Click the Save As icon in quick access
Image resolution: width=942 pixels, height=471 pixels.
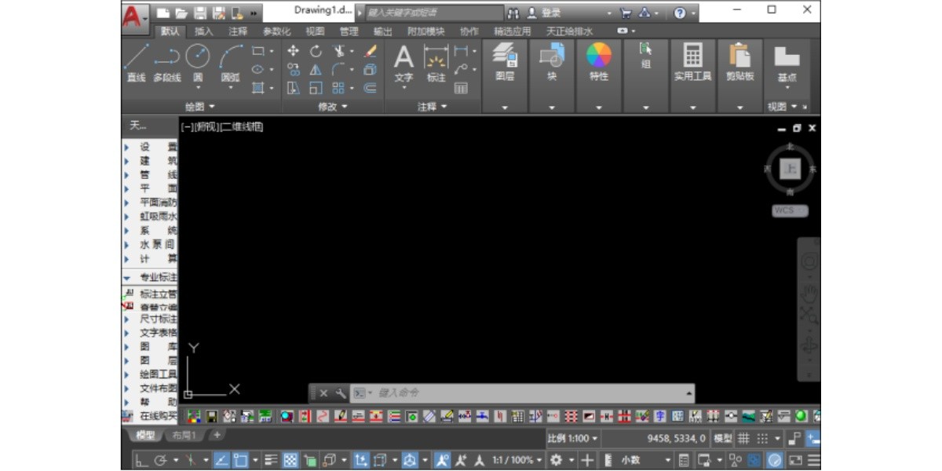(x=218, y=13)
